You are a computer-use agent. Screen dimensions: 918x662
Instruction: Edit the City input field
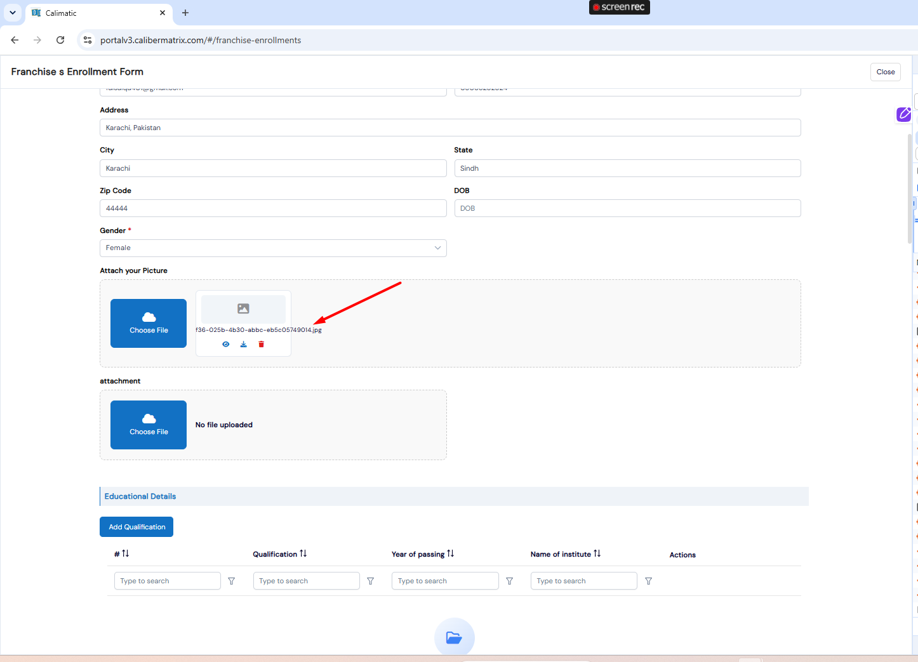tap(273, 168)
